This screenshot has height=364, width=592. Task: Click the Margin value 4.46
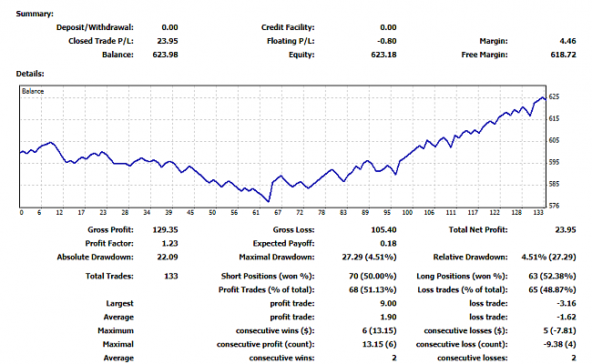pos(567,41)
